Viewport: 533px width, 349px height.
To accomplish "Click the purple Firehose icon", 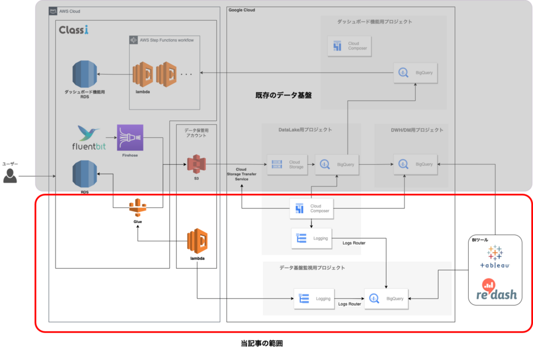I will click(130, 137).
